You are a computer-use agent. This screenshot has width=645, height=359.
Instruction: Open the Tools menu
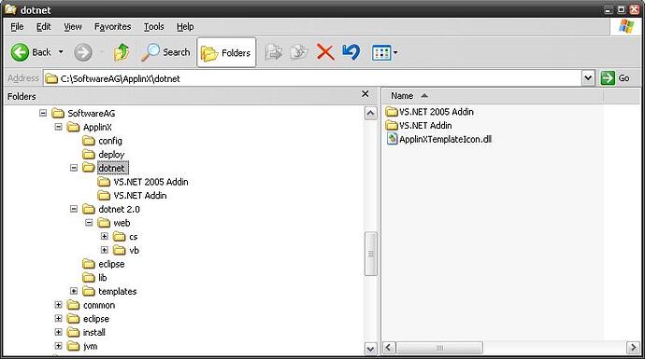pos(153,27)
